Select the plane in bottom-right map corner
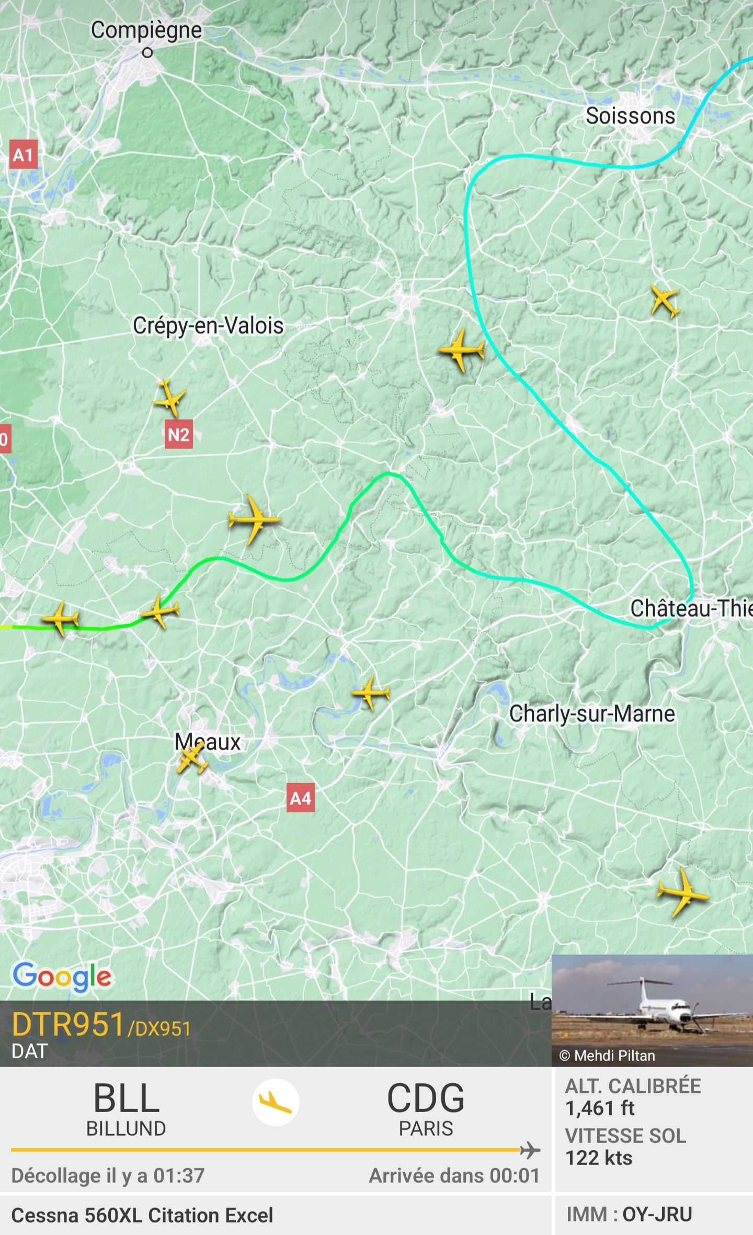This screenshot has height=1235, width=753. tap(682, 892)
